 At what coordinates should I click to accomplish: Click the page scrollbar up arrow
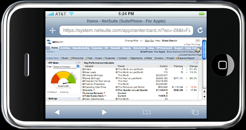204,91
